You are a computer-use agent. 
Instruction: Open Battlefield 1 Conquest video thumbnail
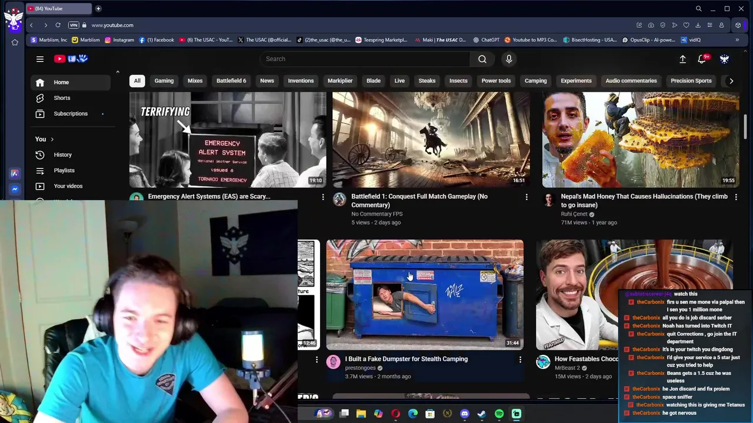[x=431, y=139]
